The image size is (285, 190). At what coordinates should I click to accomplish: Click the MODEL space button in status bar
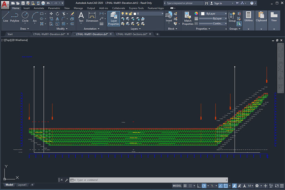177,186
